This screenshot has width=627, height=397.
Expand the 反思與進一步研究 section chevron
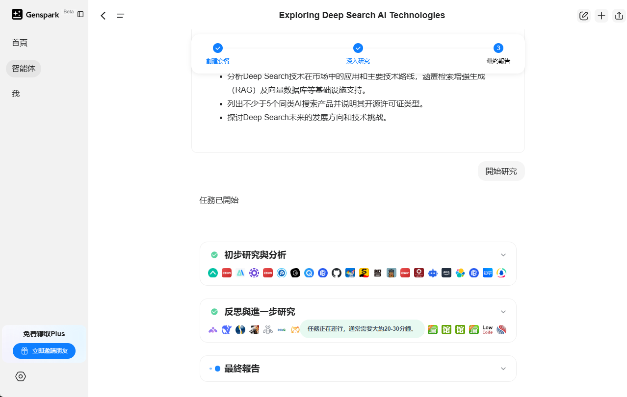coord(503,312)
